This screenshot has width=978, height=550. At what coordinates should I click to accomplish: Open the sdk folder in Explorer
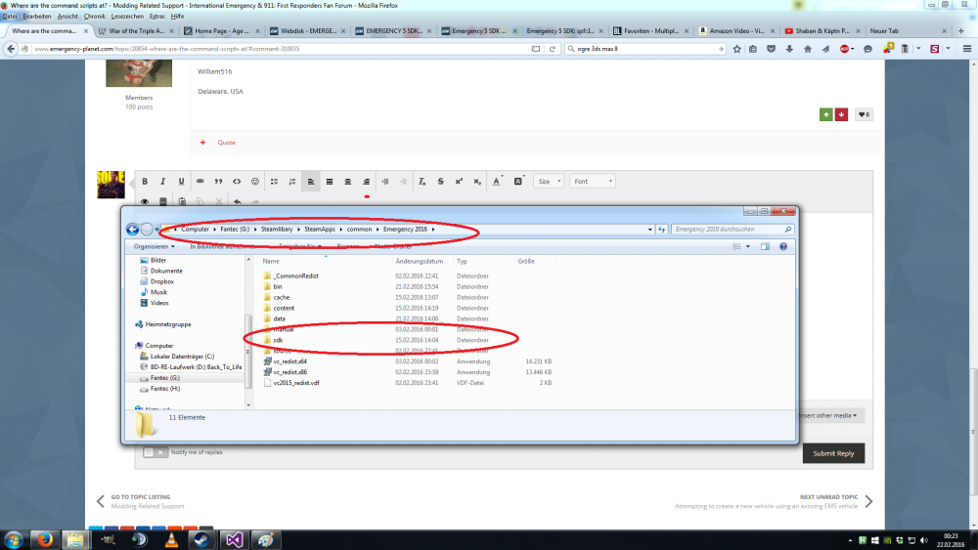(x=278, y=340)
